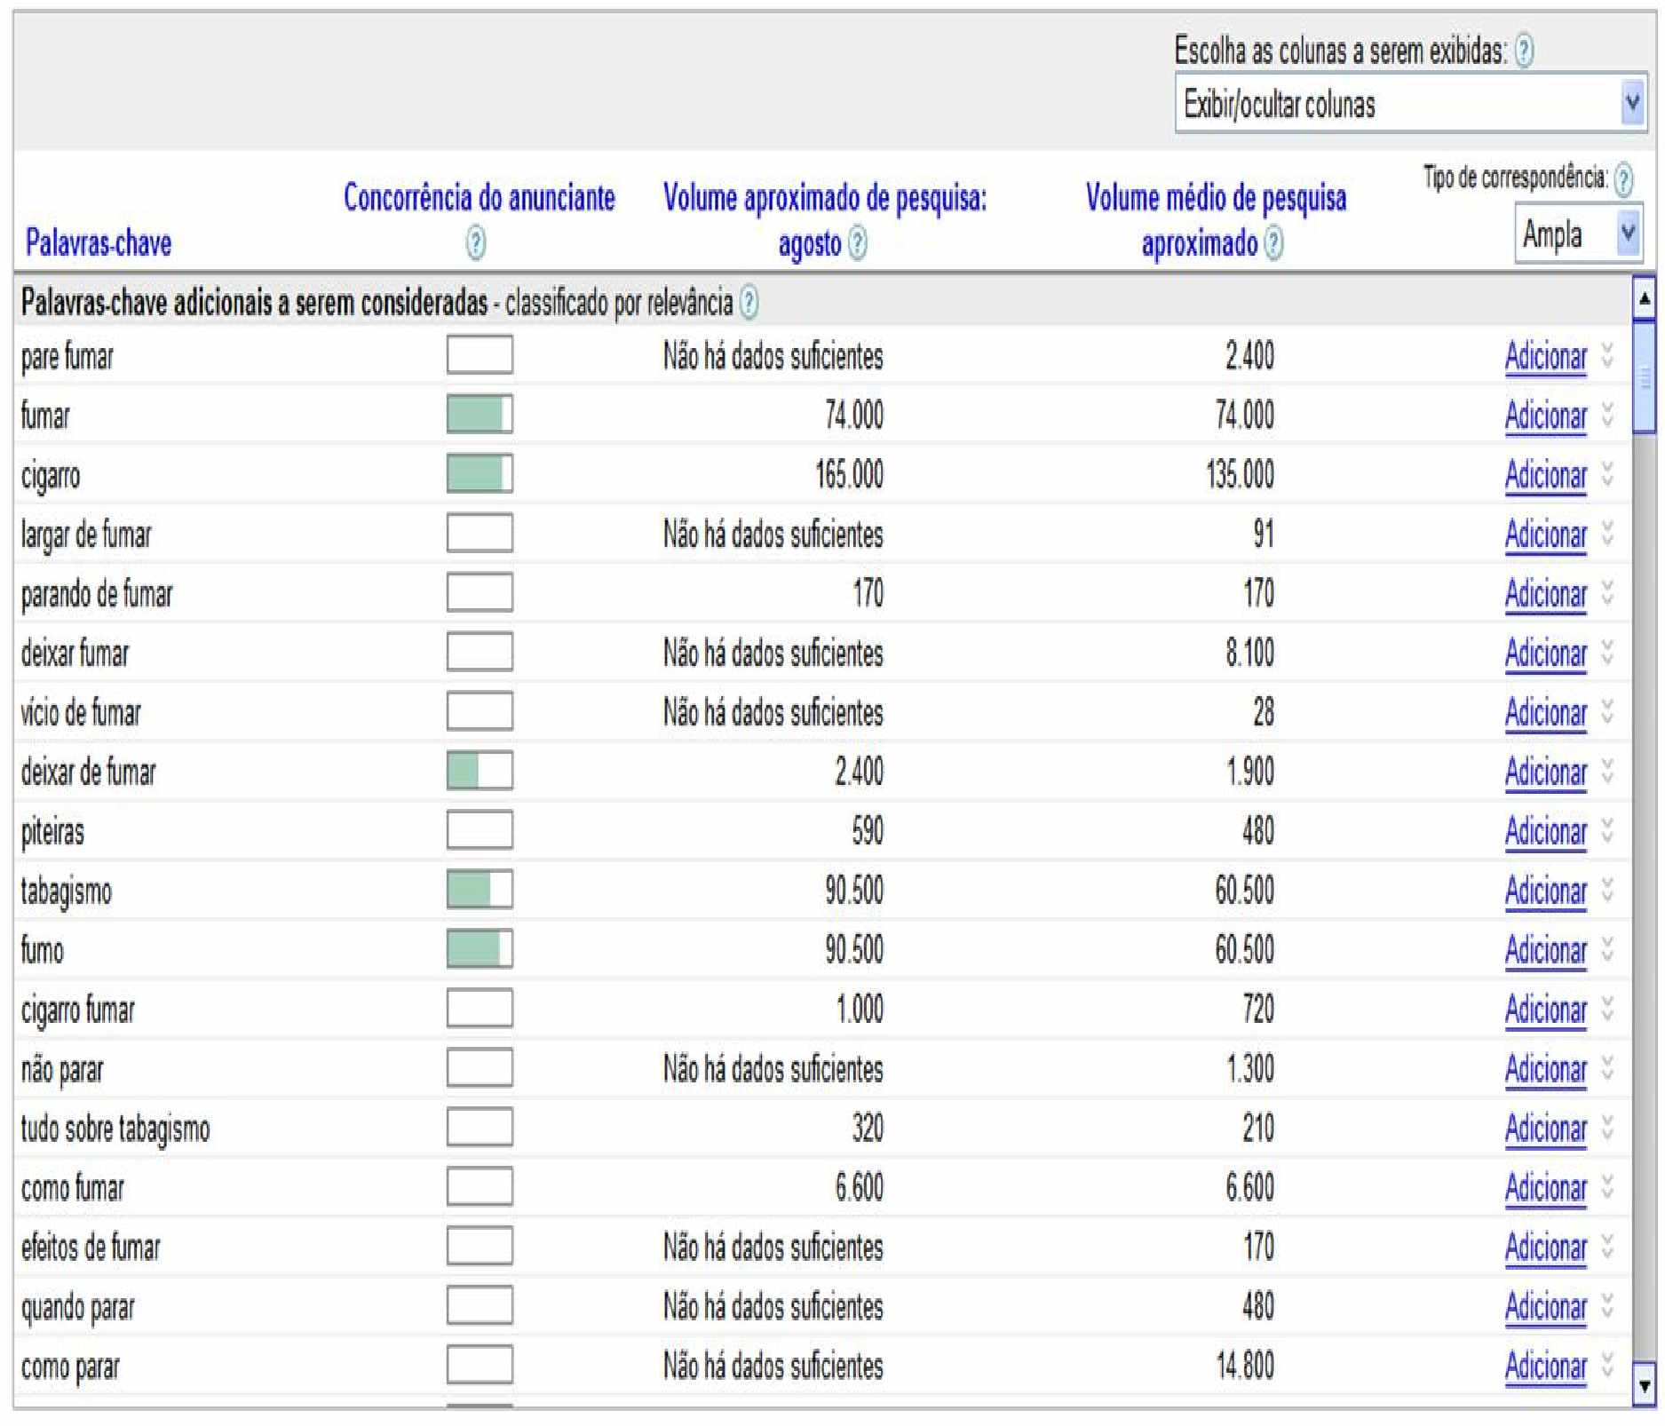The image size is (1665, 1426).
Task: Click Não há dados suficientes in pare fumar row
Action: [x=773, y=357]
